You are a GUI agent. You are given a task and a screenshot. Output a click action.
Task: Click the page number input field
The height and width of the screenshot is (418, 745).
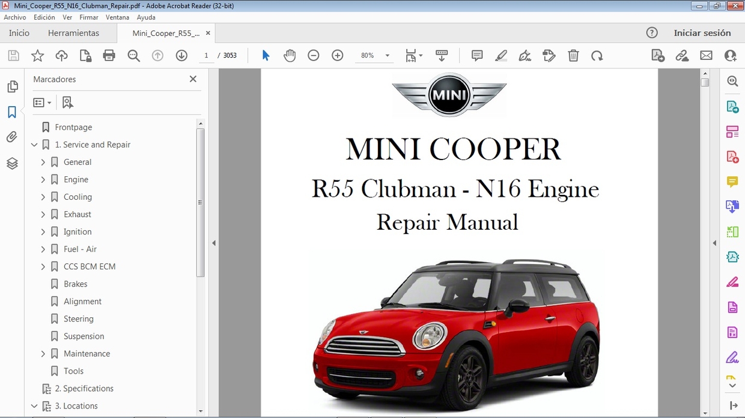pyautogui.click(x=206, y=55)
